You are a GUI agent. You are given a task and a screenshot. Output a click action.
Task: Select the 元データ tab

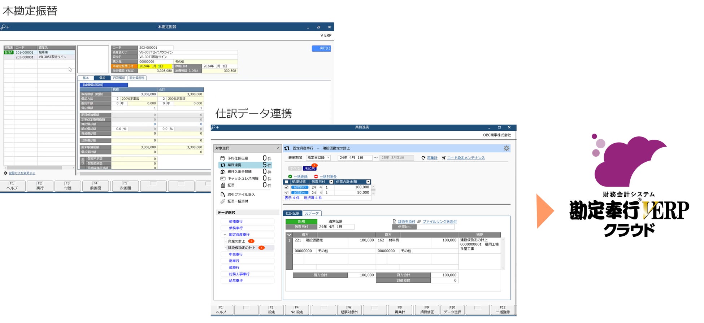click(312, 213)
